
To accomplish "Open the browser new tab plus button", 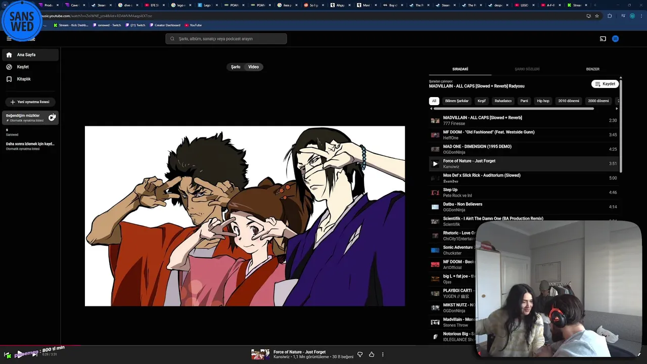I will click(x=594, y=5).
